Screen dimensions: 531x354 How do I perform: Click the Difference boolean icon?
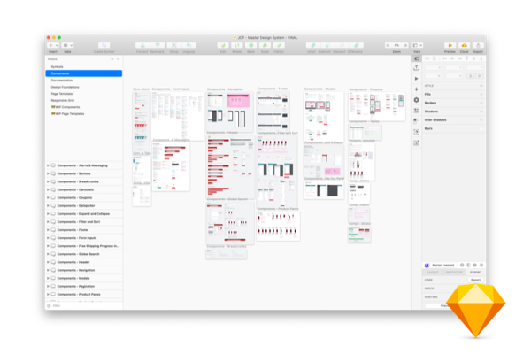pyautogui.click(x=357, y=45)
